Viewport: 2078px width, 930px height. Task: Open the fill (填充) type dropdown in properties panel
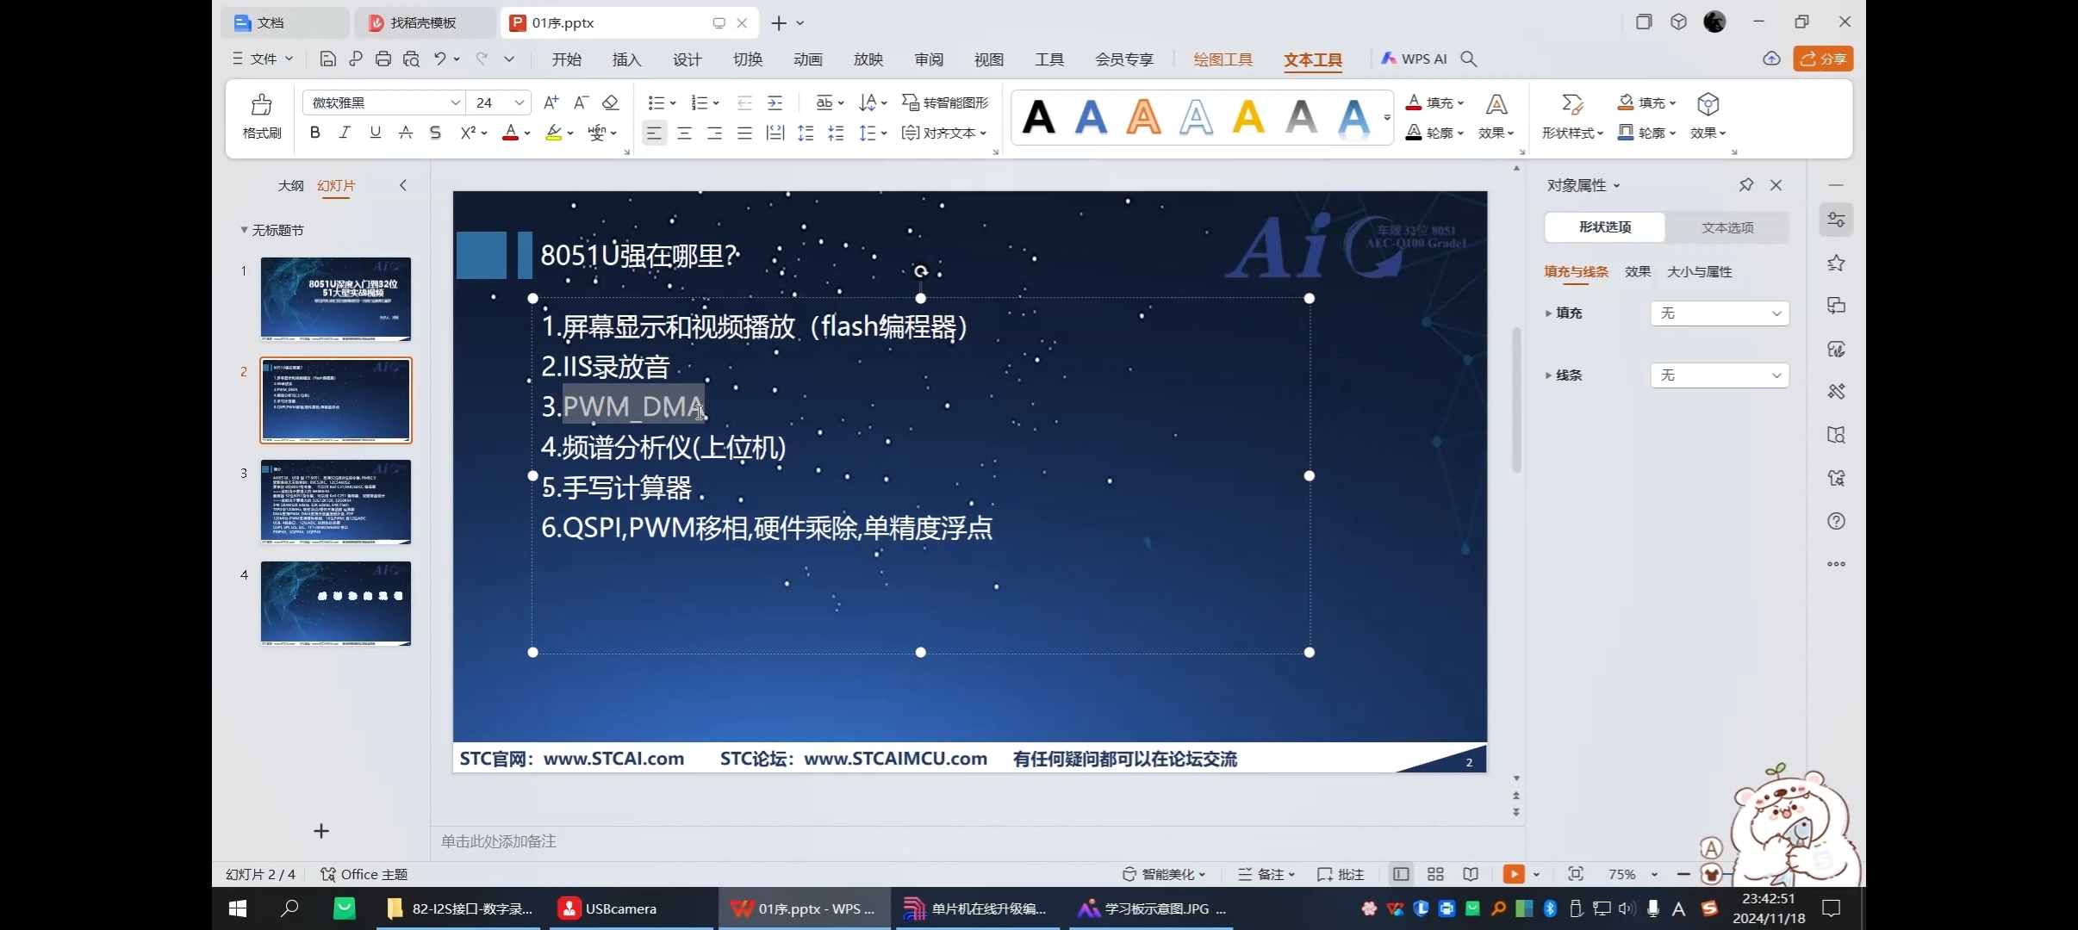(x=1720, y=313)
